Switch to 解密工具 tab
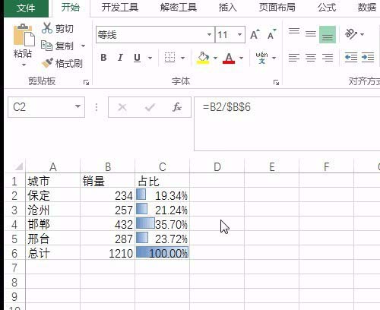Screen dimensions: 380x310 click(179, 8)
